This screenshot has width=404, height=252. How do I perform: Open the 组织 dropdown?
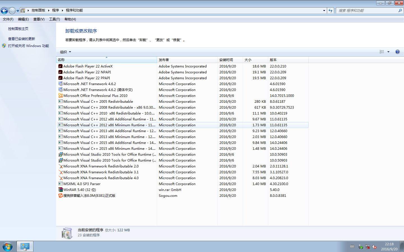point(65,52)
